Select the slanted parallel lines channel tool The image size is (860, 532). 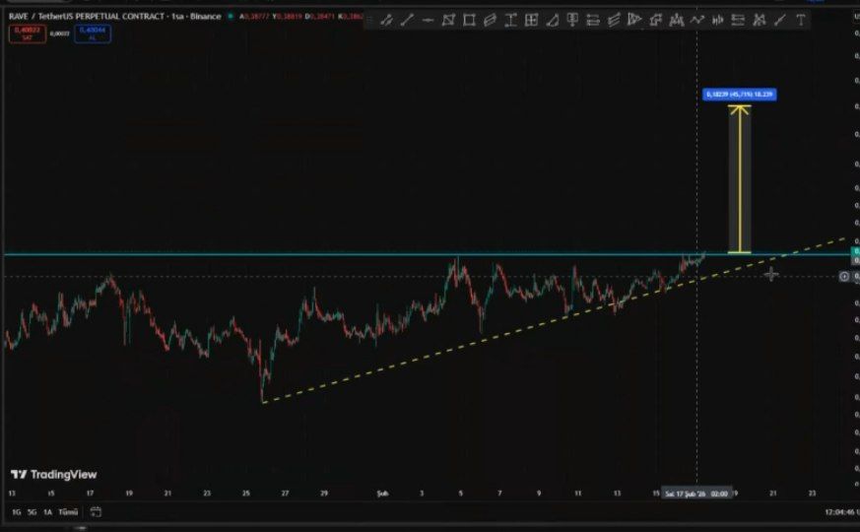614,21
